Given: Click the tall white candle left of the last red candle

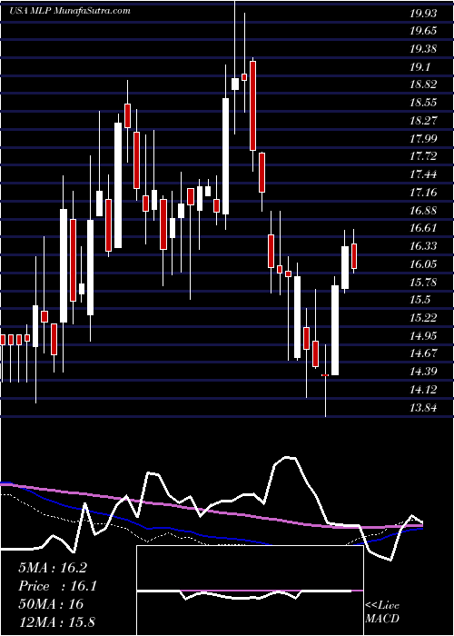Looking at the screenshot, I should click(x=345, y=268).
